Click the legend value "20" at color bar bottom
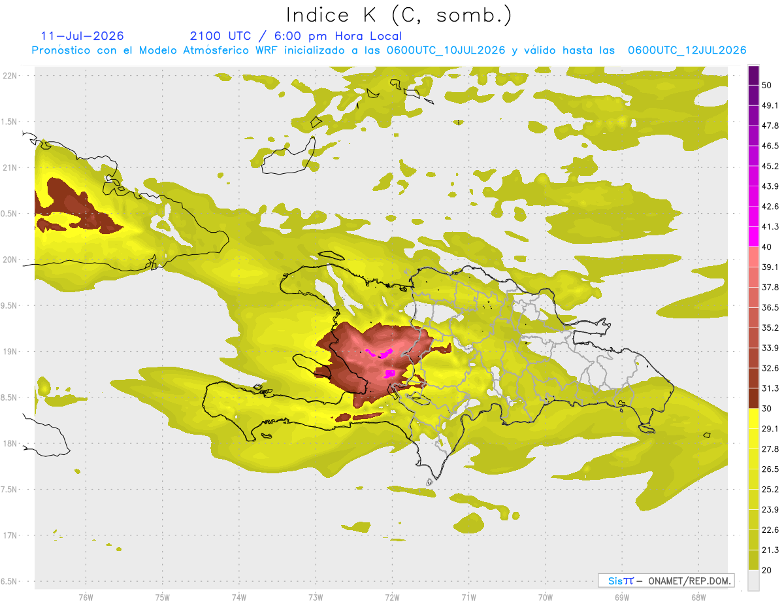The height and width of the screenshot is (606, 784). point(767,570)
